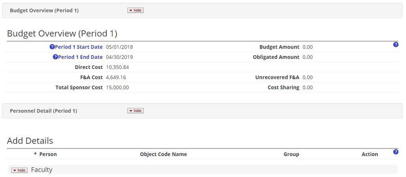Screen dimensions: 406x177
Task: Click the start date value 05/01/2018
Action: point(119,47)
